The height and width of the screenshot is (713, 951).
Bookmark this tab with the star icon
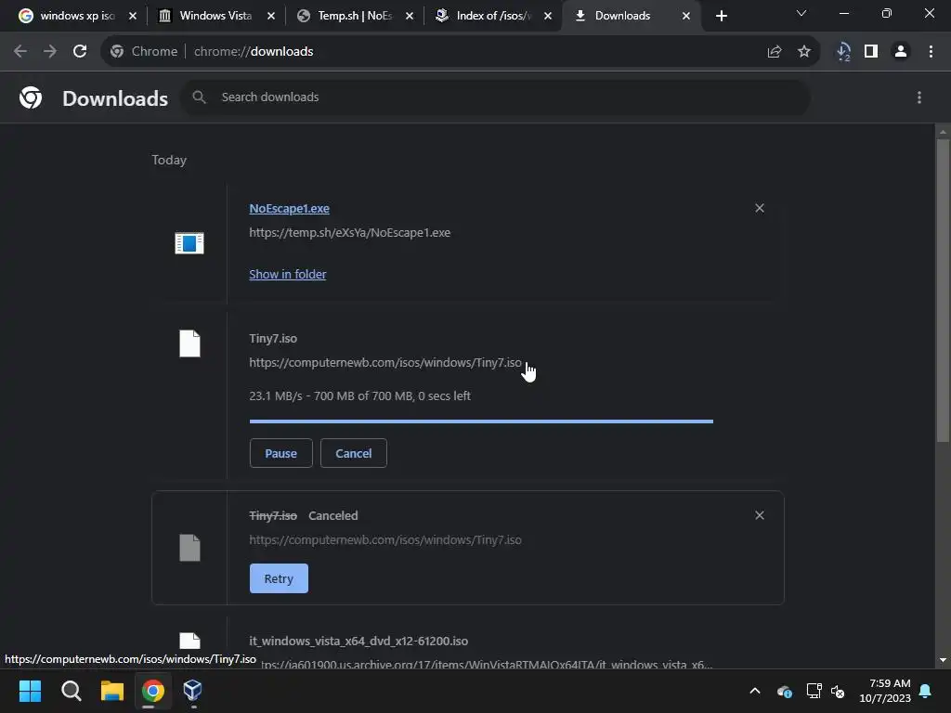coord(803,52)
